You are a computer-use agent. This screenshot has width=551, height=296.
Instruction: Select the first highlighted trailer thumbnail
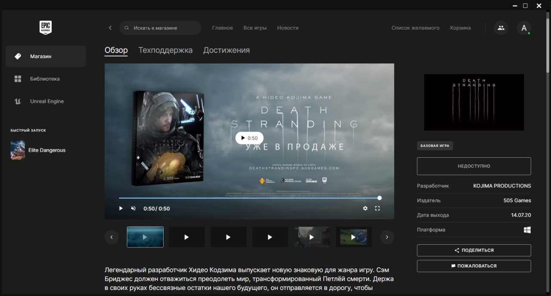[145, 237]
